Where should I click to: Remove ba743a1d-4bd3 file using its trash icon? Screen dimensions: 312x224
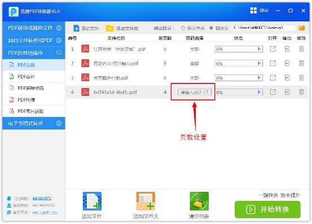(301, 92)
